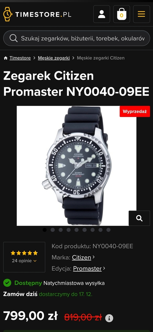Click the chevron next to Citizen brand
Image resolution: width=153 pixels, height=332 pixels.
click(94, 257)
